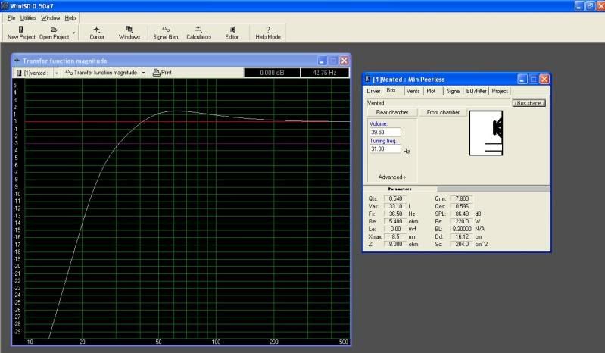Print the transfer function graph
Viewport: 605px width, 353px height.
click(x=161, y=73)
